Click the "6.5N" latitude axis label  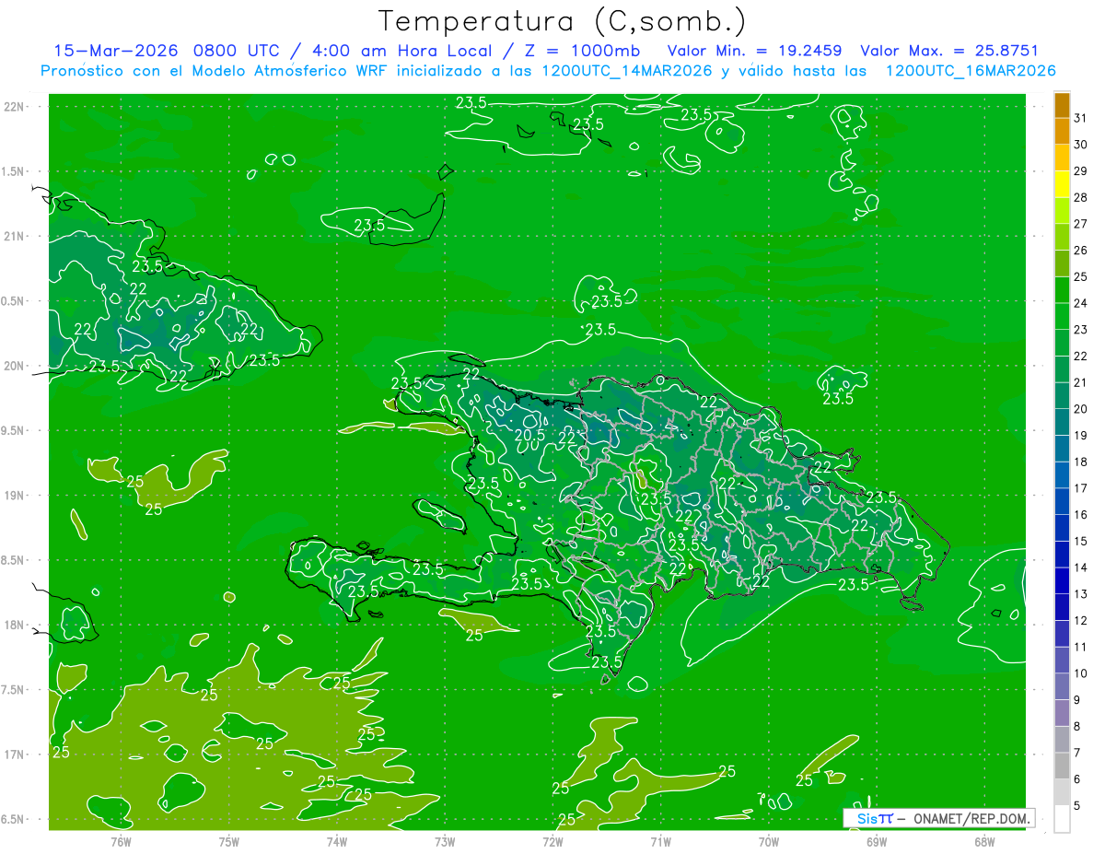[15, 819]
